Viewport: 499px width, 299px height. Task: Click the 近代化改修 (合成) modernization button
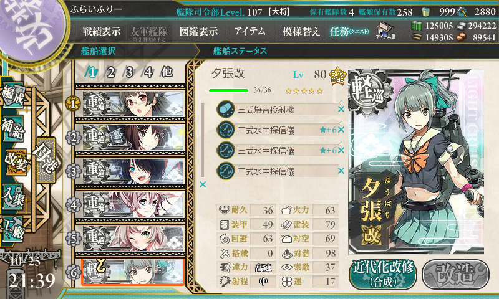click(x=383, y=274)
